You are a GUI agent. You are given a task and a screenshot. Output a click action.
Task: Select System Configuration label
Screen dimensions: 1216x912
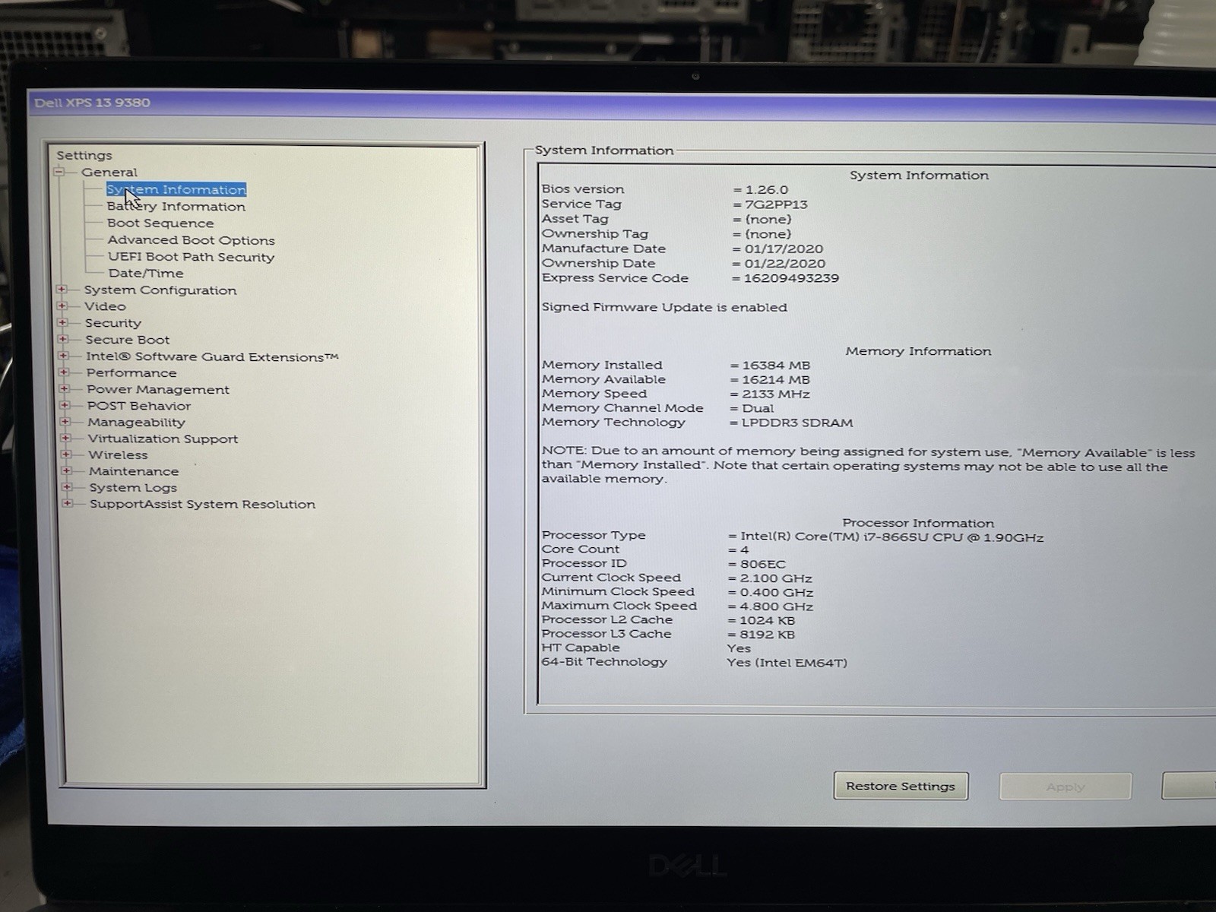click(160, 290)
